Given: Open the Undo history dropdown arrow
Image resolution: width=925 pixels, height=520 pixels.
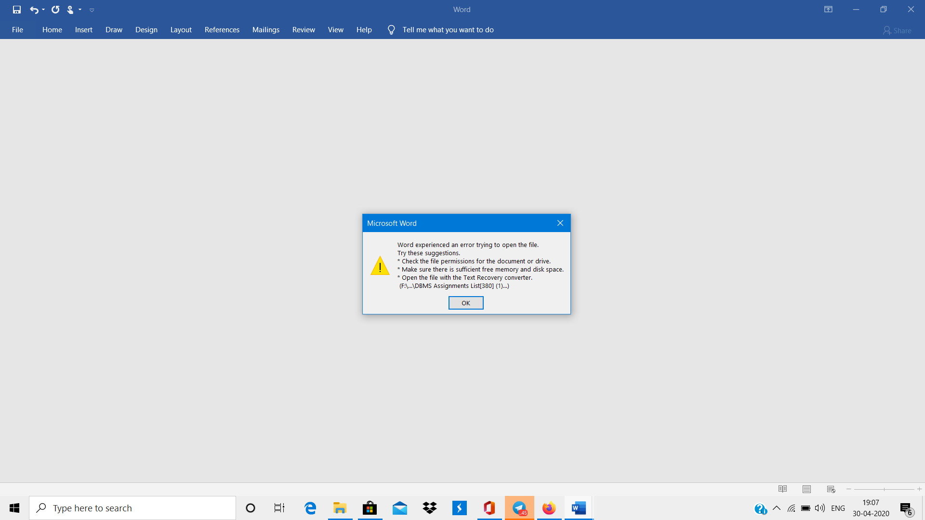Looking at the screenshot, I should [x=43, y=10].
